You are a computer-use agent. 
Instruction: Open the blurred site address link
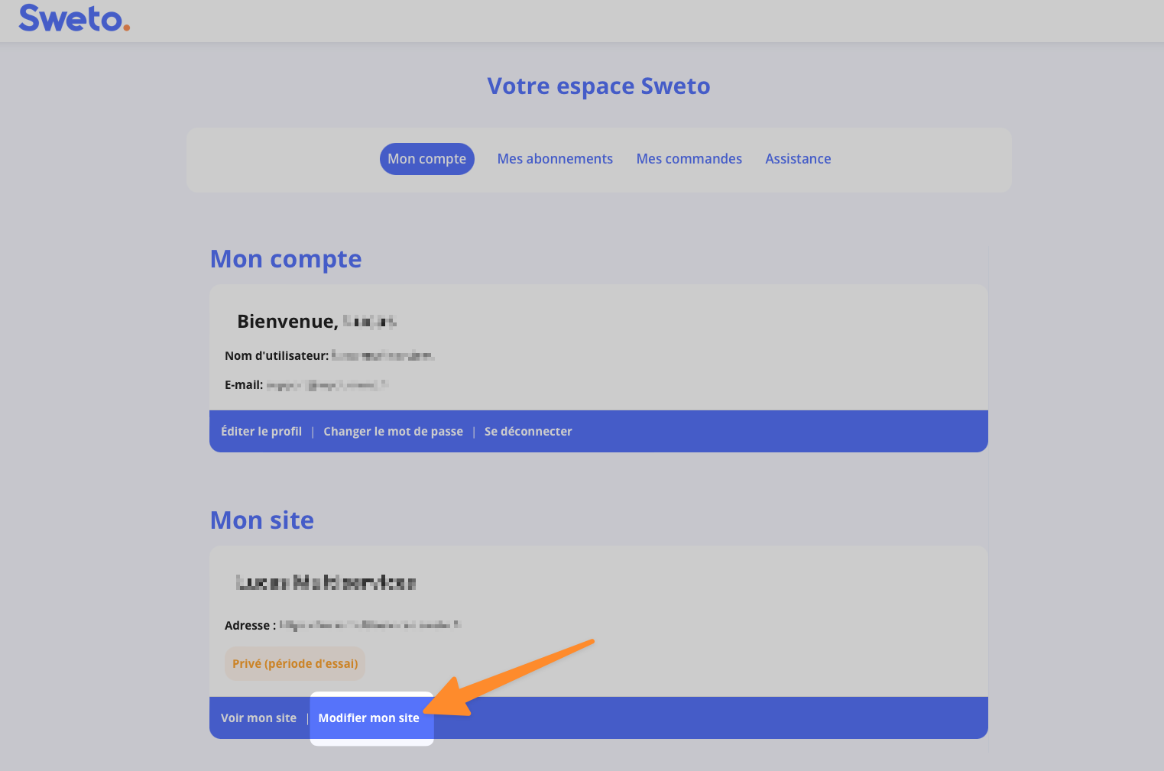point(370,625)
